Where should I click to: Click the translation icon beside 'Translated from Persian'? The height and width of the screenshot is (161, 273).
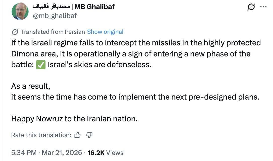coord(15,32)
